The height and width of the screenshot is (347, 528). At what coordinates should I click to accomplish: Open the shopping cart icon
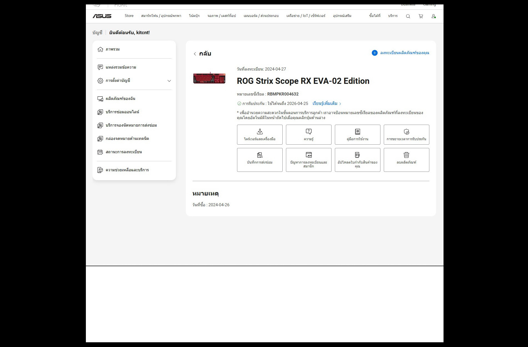pyautogui.click(x=421, y=16)
